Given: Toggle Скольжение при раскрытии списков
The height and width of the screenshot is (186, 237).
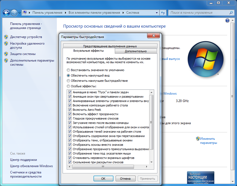Looking at the screenshot, I should click(70, 162).
